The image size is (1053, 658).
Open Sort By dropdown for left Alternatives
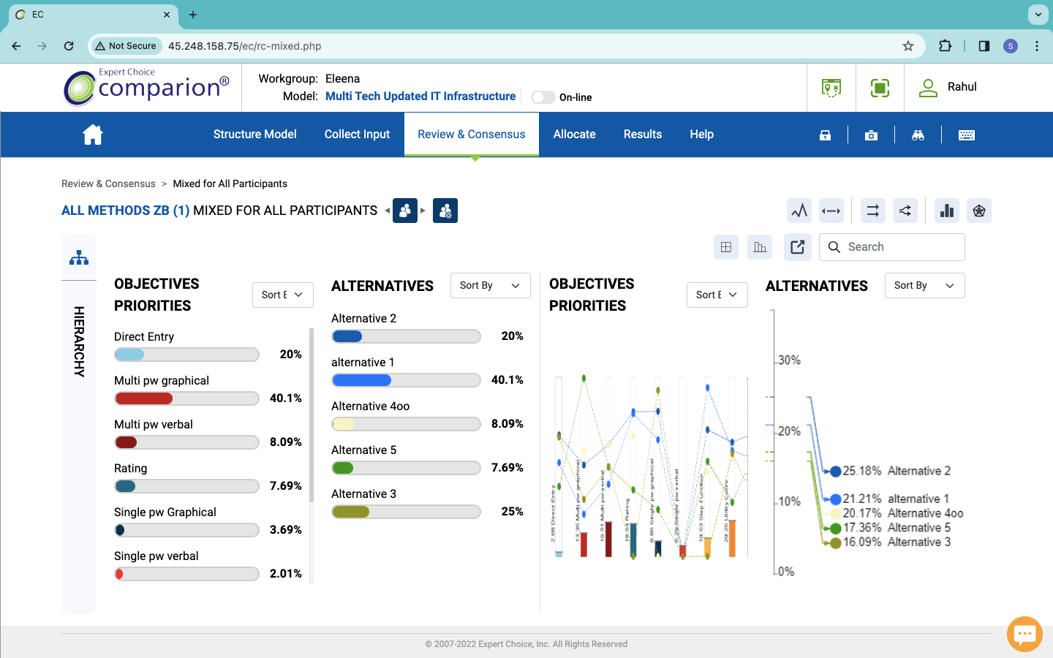[x=490, y=286]
